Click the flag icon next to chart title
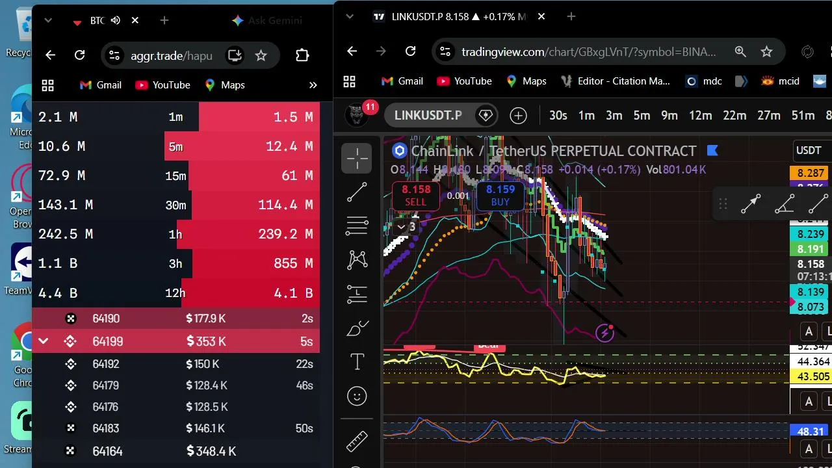The height and width of the screenshot is (468, 832). tap(712, 151)
